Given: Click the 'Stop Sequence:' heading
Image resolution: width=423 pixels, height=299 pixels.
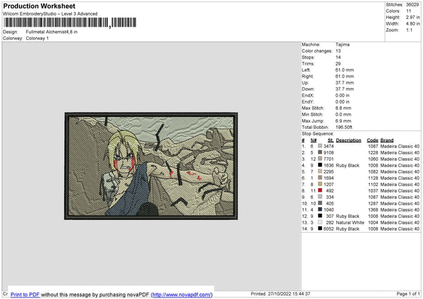Looking at the screenshot, I should [x=317, y=133].
